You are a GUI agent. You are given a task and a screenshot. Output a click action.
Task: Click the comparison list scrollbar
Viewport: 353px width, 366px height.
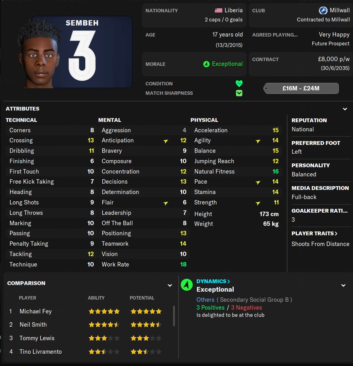point(174,316)
